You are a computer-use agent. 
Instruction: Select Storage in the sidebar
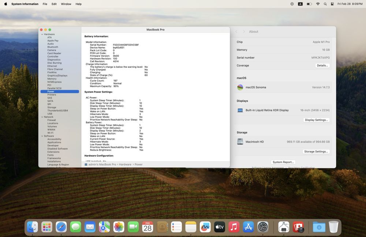click(52, 108)
